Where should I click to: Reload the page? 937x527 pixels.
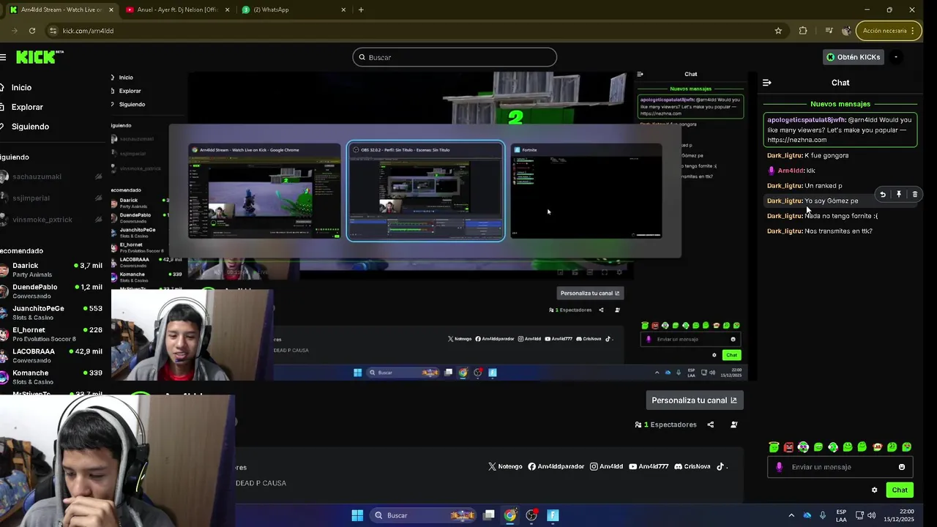coord(32,31)
